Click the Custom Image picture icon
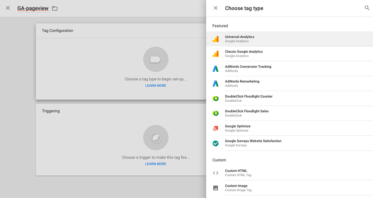 pos(215,188)
